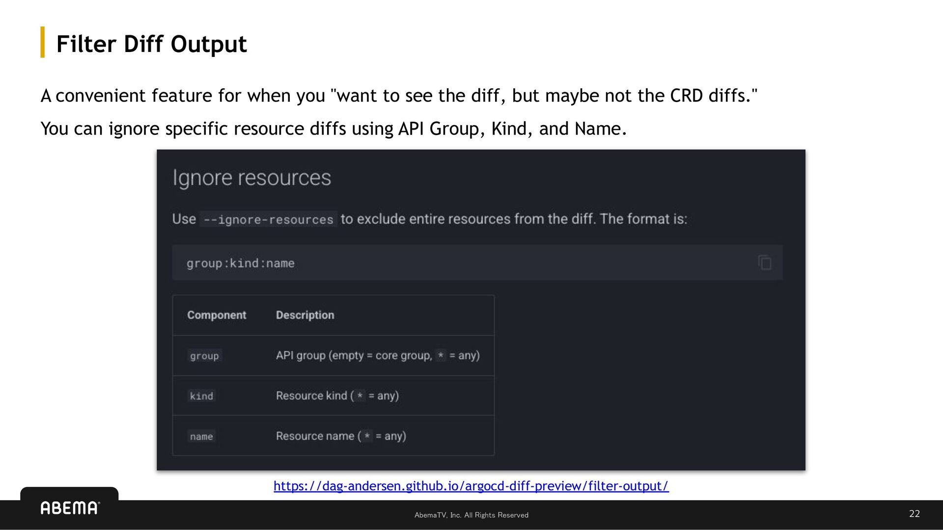Select the 'group' code cell in the table
Viewport: 943px width, 530px height.
click(204, 356)
